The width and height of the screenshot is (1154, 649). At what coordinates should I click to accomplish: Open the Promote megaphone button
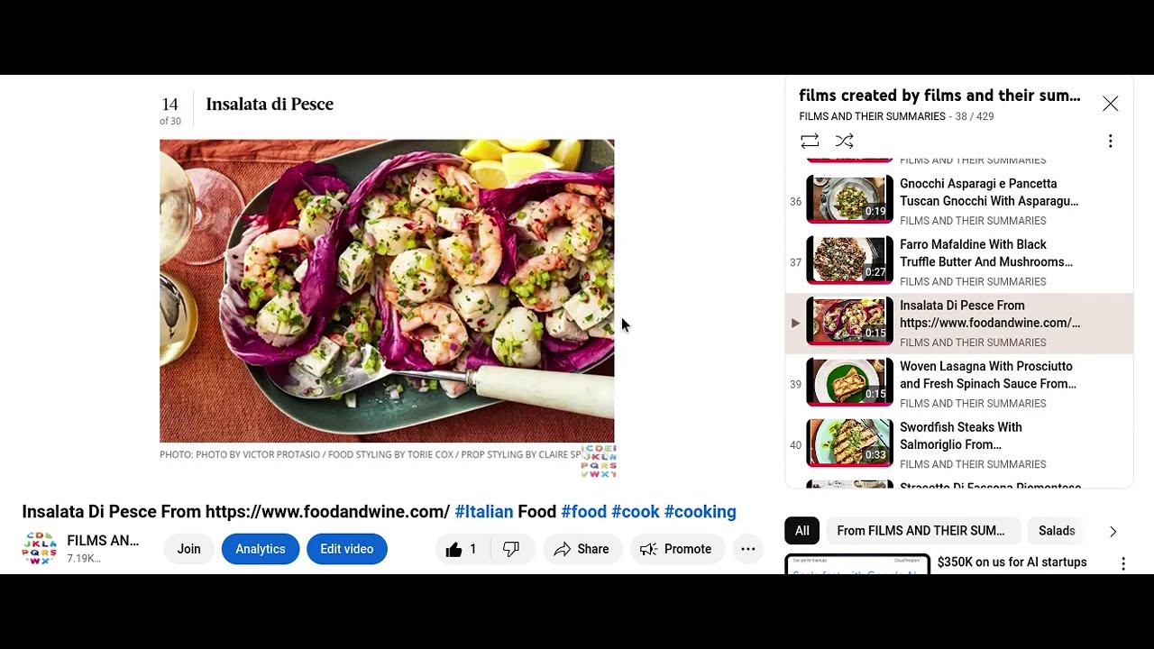[x=677, y=549]
